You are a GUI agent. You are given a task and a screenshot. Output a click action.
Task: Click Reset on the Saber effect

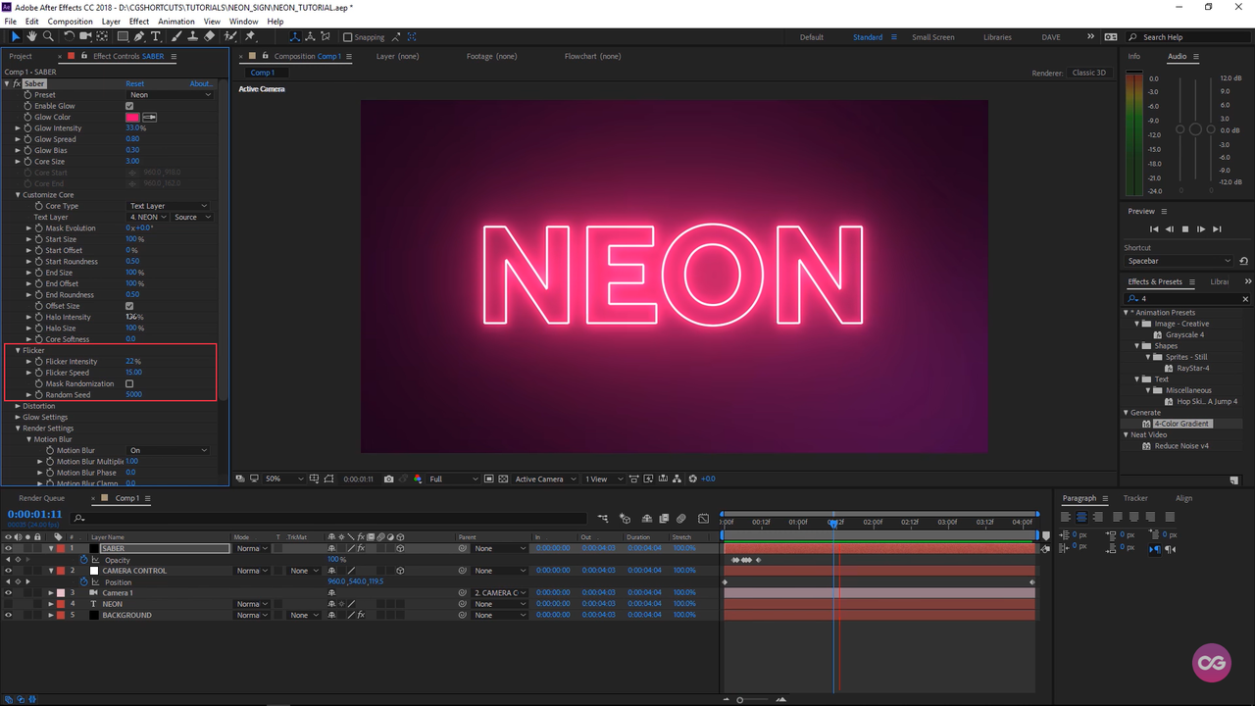point(136,83)
